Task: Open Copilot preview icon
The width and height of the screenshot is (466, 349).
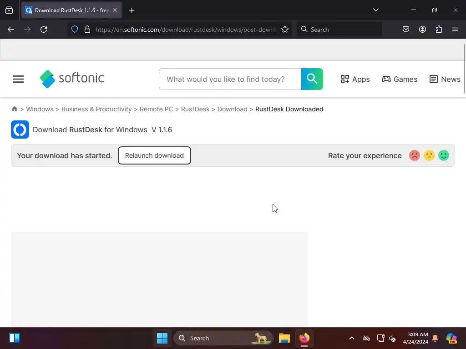Action: click(x=451, y=338)
